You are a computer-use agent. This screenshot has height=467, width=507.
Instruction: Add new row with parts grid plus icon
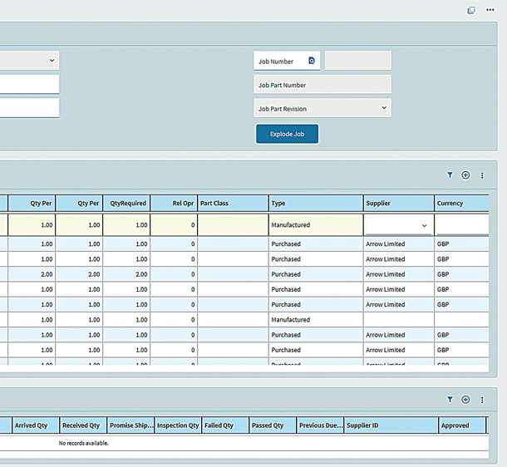[x=465, y=175]
